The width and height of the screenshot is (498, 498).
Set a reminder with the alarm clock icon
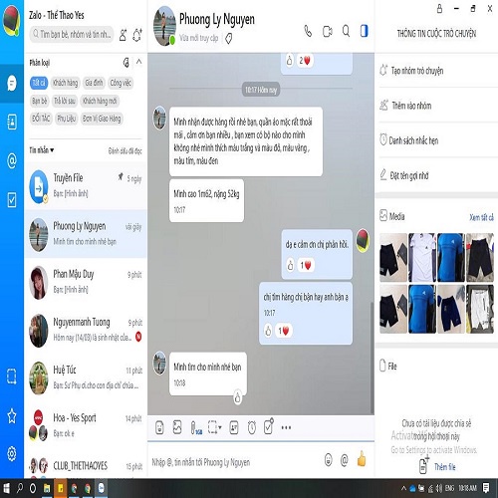pos(252,427)
